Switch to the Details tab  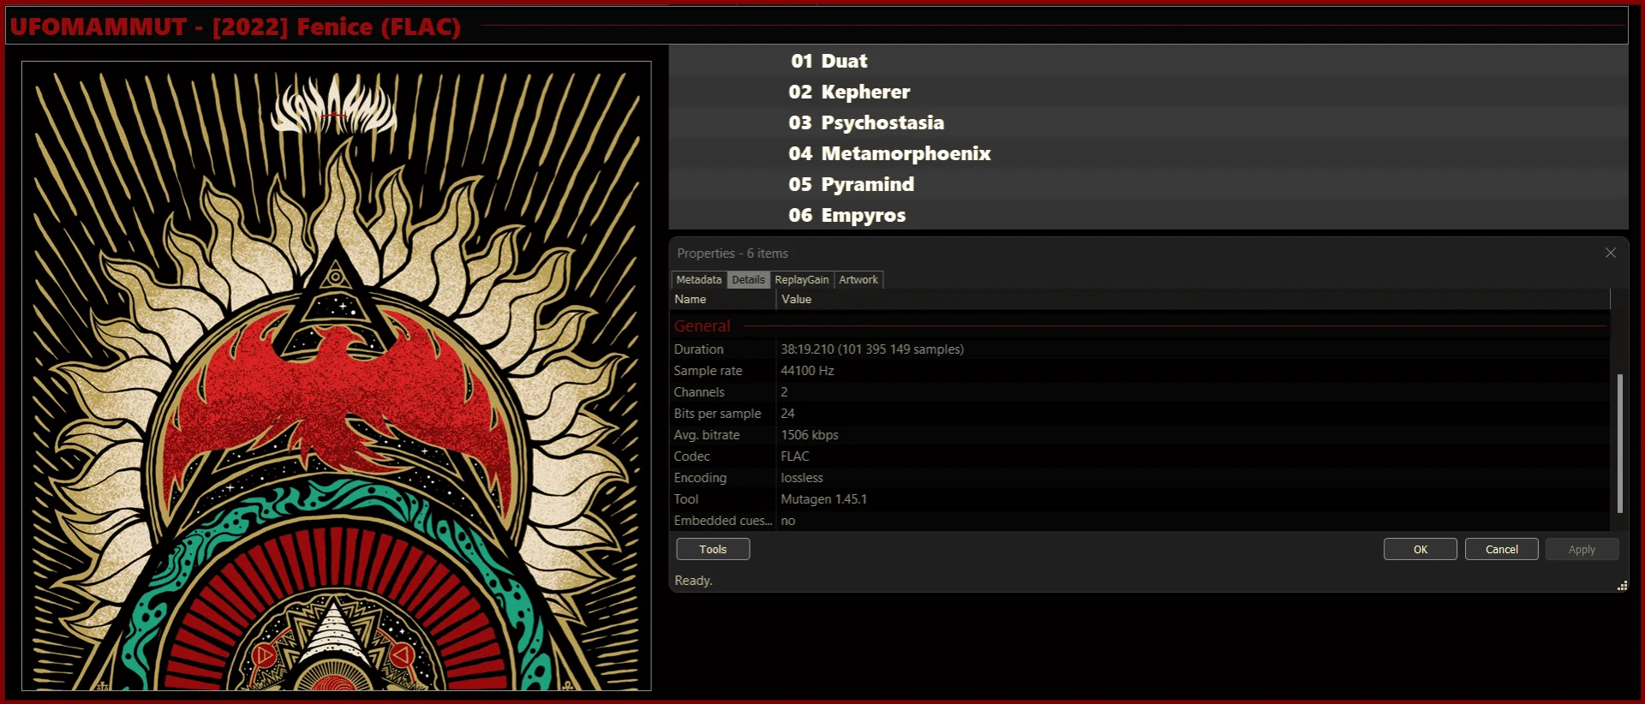(748, 280)
